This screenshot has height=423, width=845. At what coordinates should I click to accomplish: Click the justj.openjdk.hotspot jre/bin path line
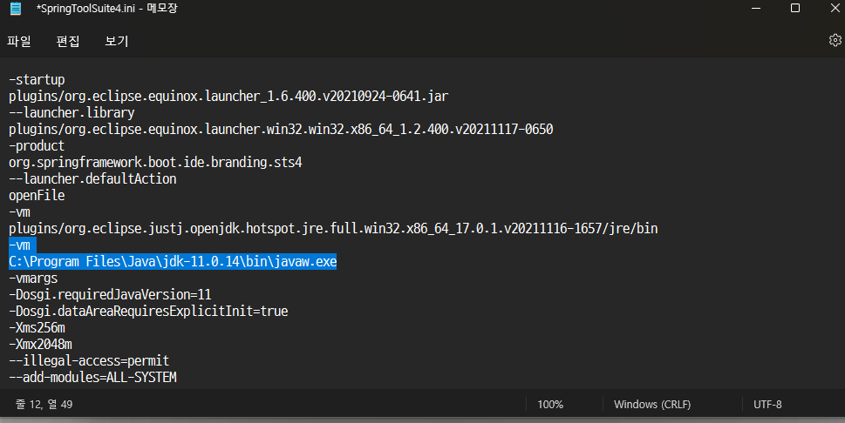point(333,229)
